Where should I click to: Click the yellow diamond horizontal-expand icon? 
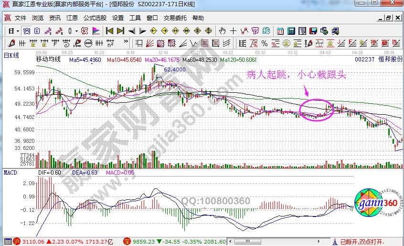click(x=175, y=31)
